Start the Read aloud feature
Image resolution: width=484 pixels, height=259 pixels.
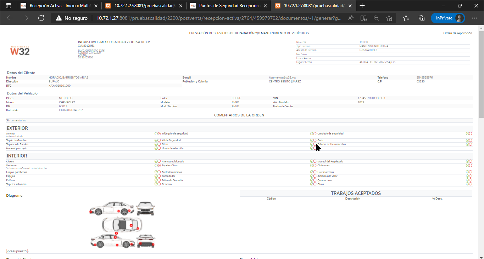pos(351,18)
